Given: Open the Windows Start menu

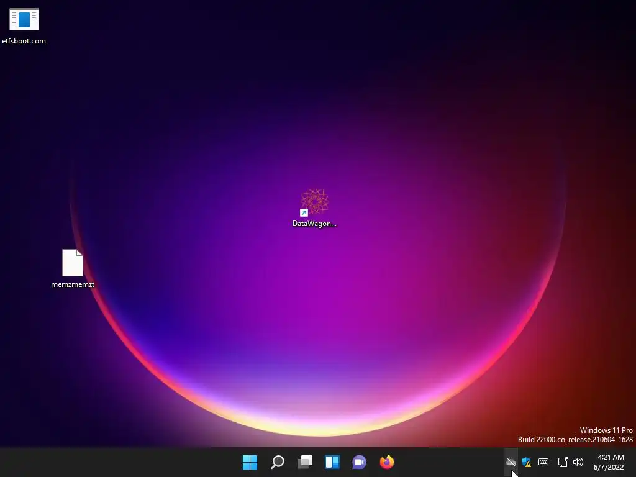Looking at the screenshot, I should coord(250,462).
